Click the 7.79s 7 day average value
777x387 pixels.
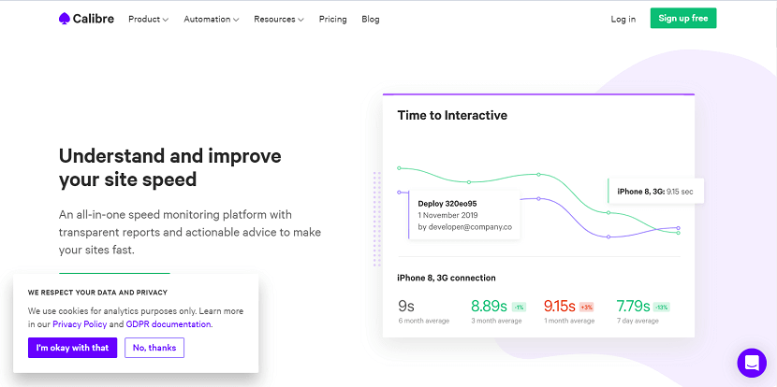[633, 306]
